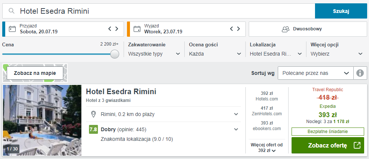Click Znakomita lokalizacja (9.0 / 10) text
This screenshot has height=159, width=369.
137,139
